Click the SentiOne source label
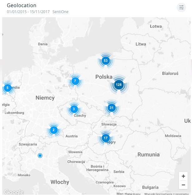Image resolution: width=192 pixels, height=196 pixels. pyautogui.click(x=60, y=12)
